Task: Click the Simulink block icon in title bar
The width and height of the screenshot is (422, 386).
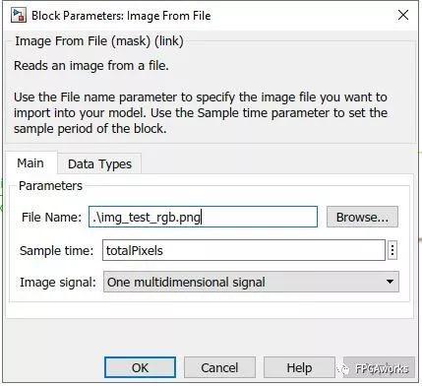Action: coord(19,16)
